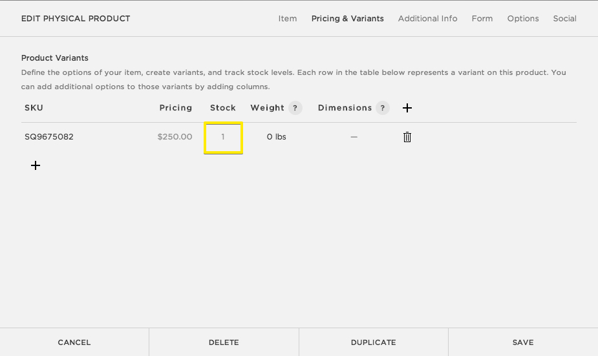Click the Weight help question mark icon
The image size is (598, 356).
coord(295,108)
